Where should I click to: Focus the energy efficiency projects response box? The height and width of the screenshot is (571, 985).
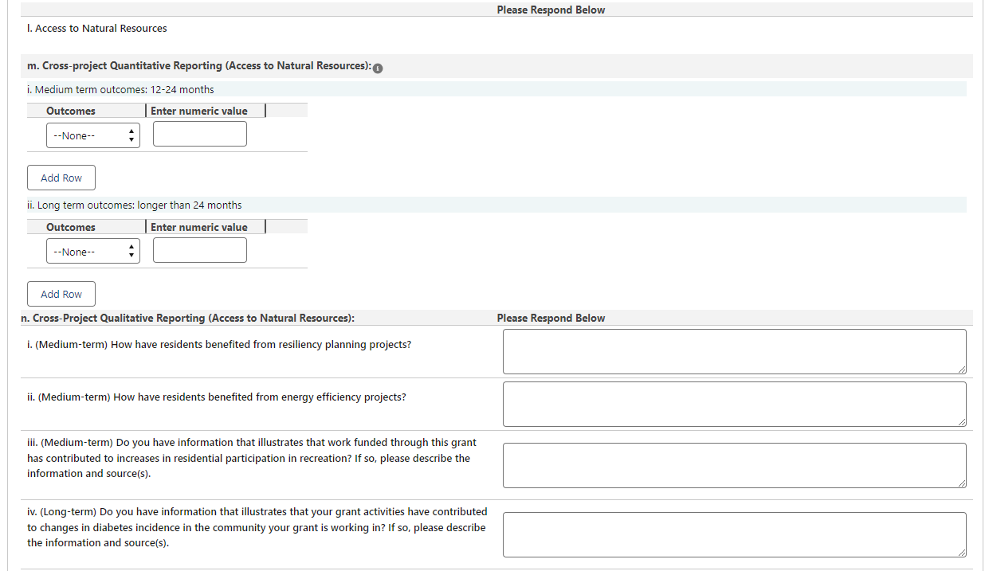[x=733, y=404]
